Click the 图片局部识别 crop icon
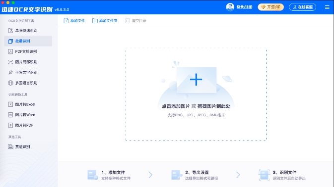 tap(10, 62)
